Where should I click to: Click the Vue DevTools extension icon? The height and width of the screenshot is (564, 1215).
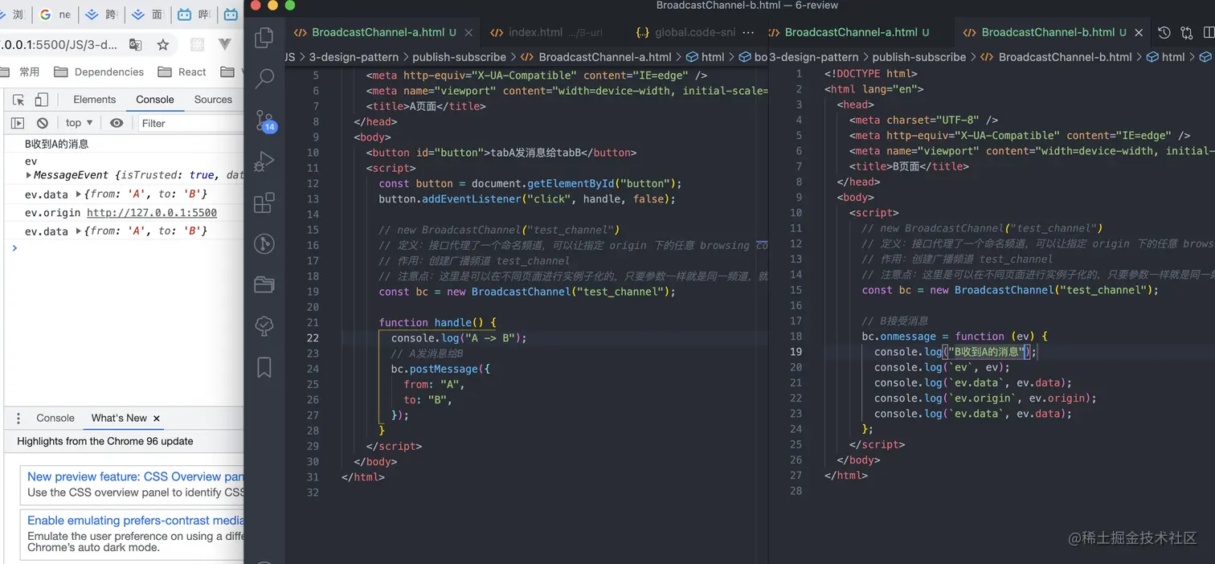point(225,45)
